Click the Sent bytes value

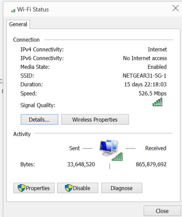[x=81, y=164]
